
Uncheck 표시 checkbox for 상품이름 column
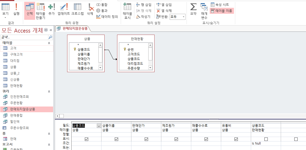[116, 139]
